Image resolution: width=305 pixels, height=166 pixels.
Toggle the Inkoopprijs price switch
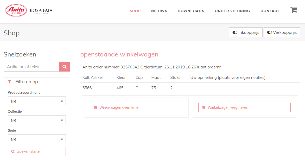click(x=246, y=33)
